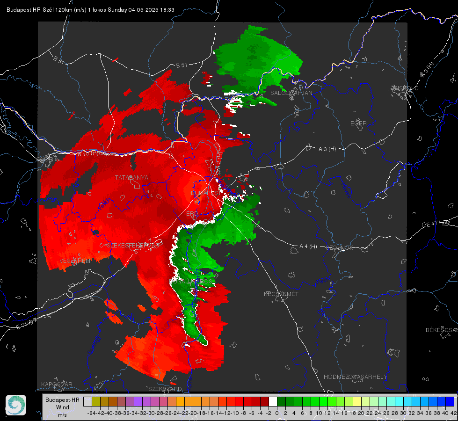This screenshot has width=458, height=421.
Task: Click the blue Heves county label
Action: (346, 190)
